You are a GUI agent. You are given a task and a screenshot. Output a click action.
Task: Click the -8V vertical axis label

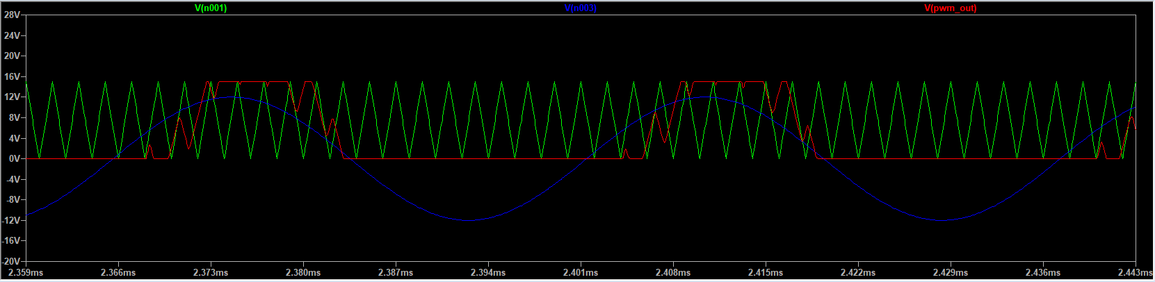pos(13,199)
